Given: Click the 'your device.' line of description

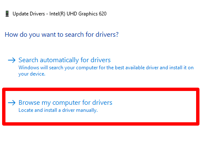Looking at the screenshot, I should [32, 74].
